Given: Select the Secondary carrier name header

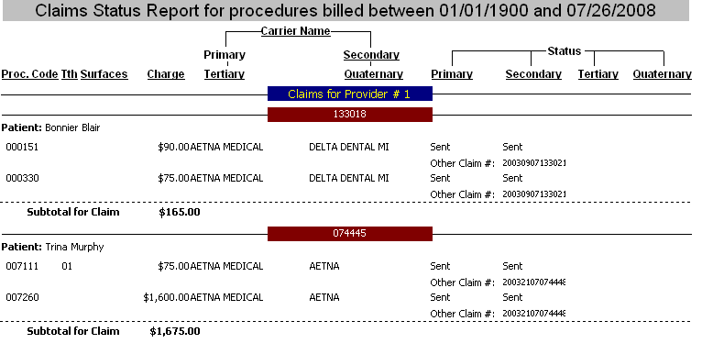Looking at the screenshot, I should click(371, 55).
